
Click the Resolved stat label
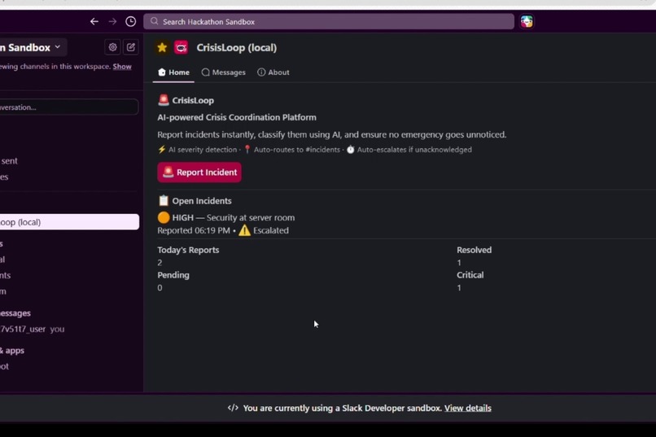(x=474, y=250)
